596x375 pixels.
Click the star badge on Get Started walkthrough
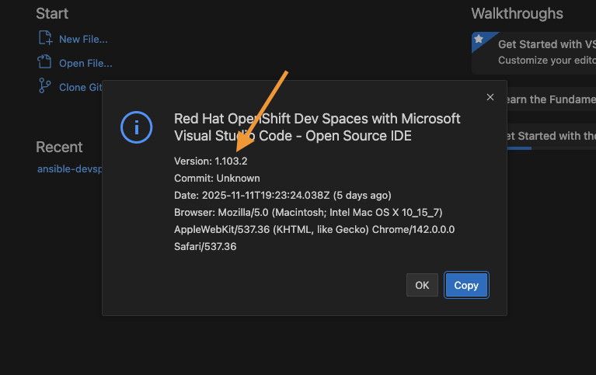(x=479, y=39)
